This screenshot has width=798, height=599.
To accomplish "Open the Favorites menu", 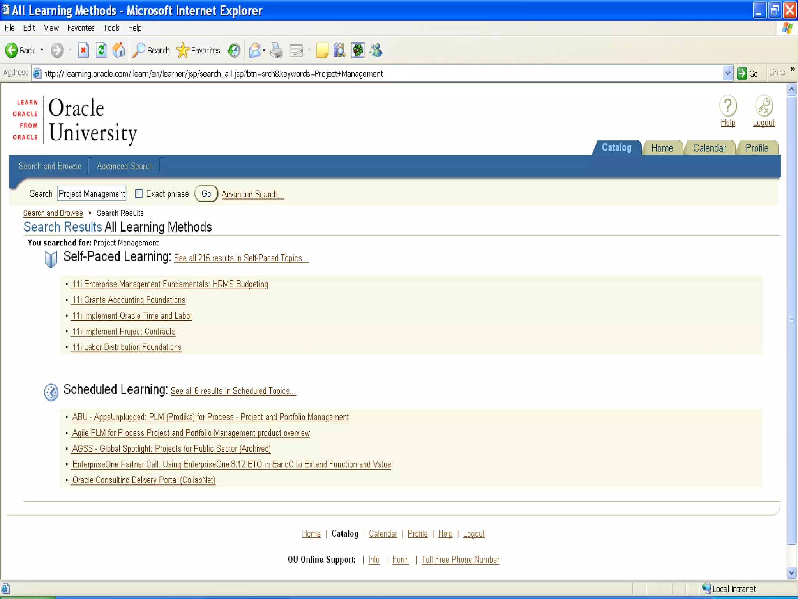I will pos(81,28).
